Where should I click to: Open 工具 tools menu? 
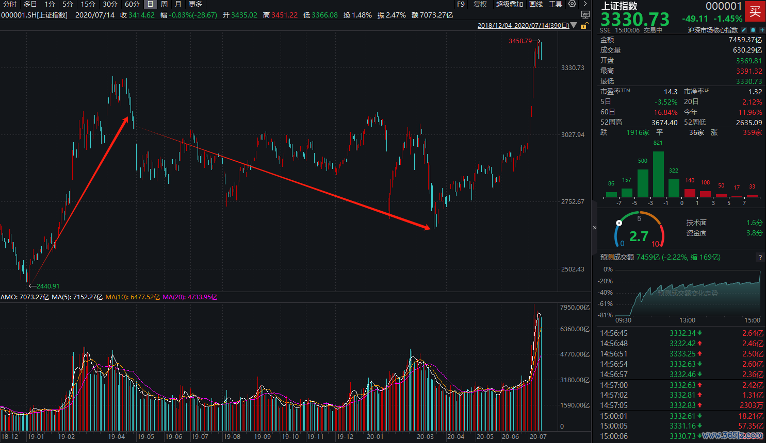click(x=556, y=4)
